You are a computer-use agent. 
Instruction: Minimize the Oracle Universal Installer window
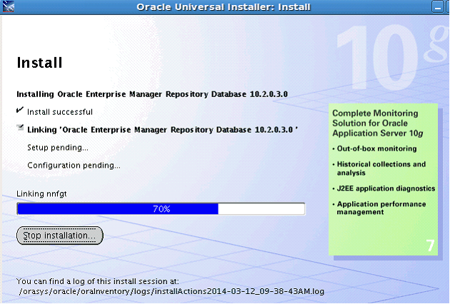coord(437,7)
